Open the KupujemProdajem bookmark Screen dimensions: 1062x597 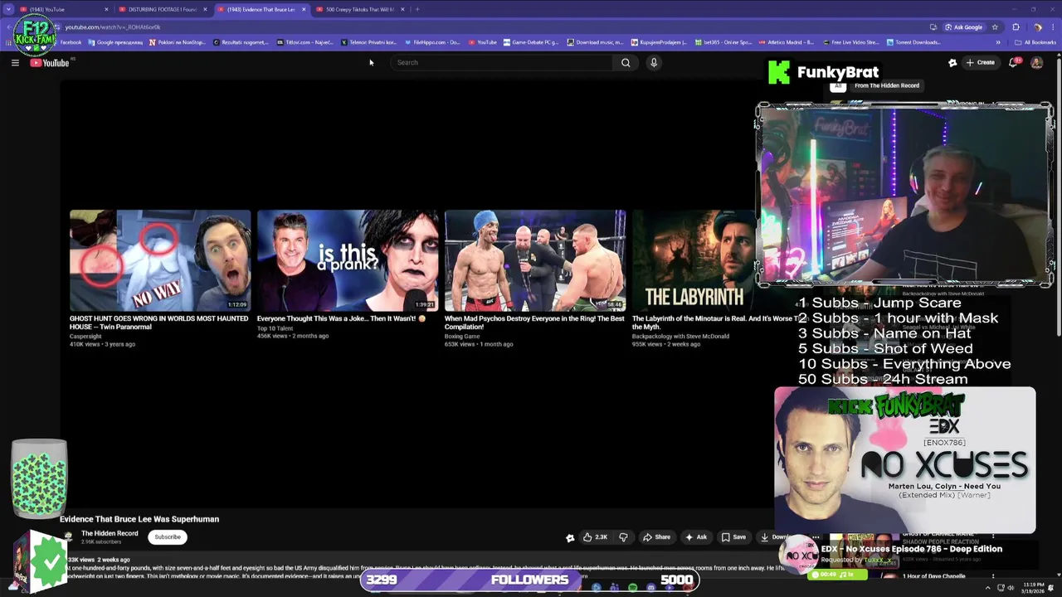[x=660, y=42]
